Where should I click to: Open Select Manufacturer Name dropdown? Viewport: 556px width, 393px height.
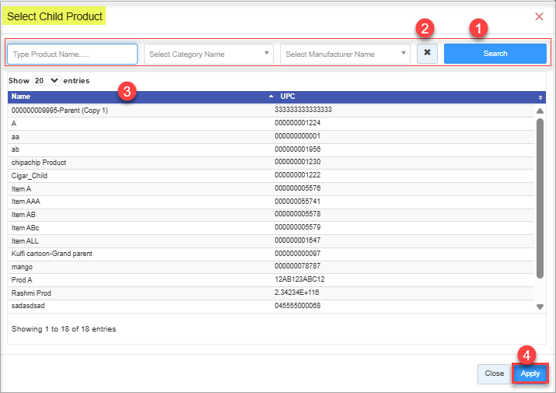point(345,54)
